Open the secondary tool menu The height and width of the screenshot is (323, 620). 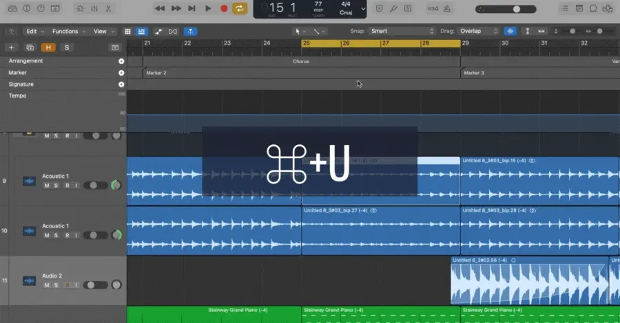click(x=320, y=31)
